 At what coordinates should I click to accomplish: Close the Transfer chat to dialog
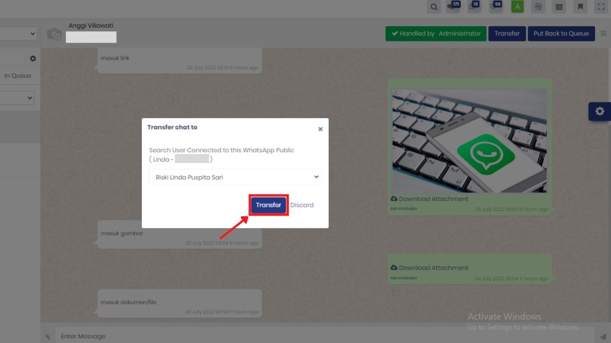(x=320, y=129)
